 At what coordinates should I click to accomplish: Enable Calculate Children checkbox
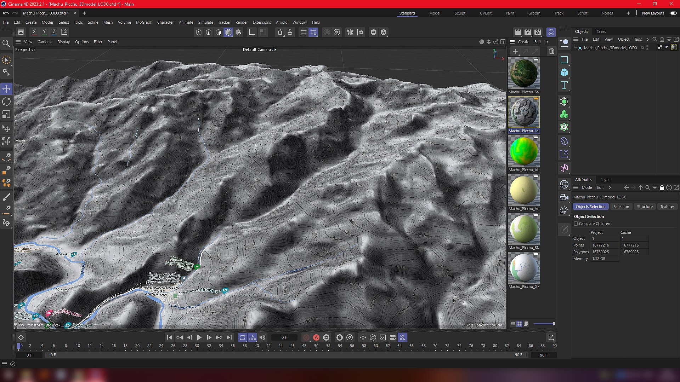tap(576, 224)
